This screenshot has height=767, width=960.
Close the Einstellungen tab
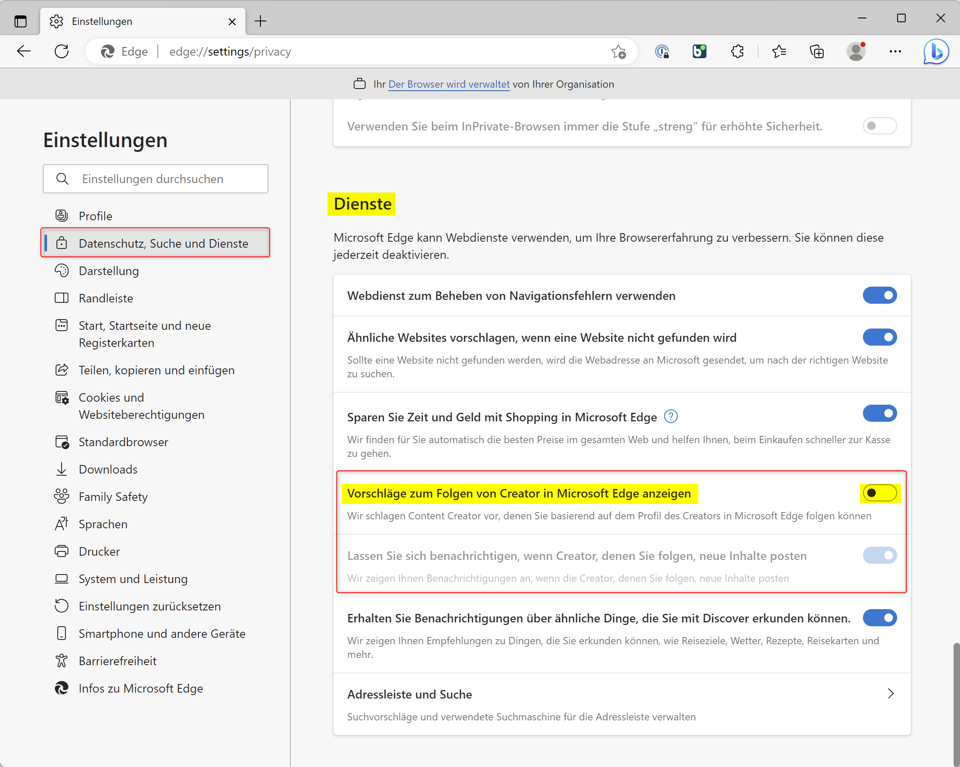click(x=232, y=21)
